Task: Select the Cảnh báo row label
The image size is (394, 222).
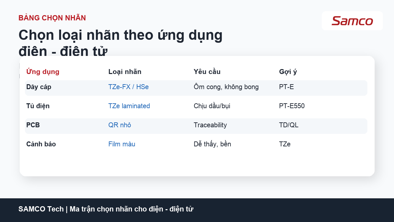Action: pos(41,144)
